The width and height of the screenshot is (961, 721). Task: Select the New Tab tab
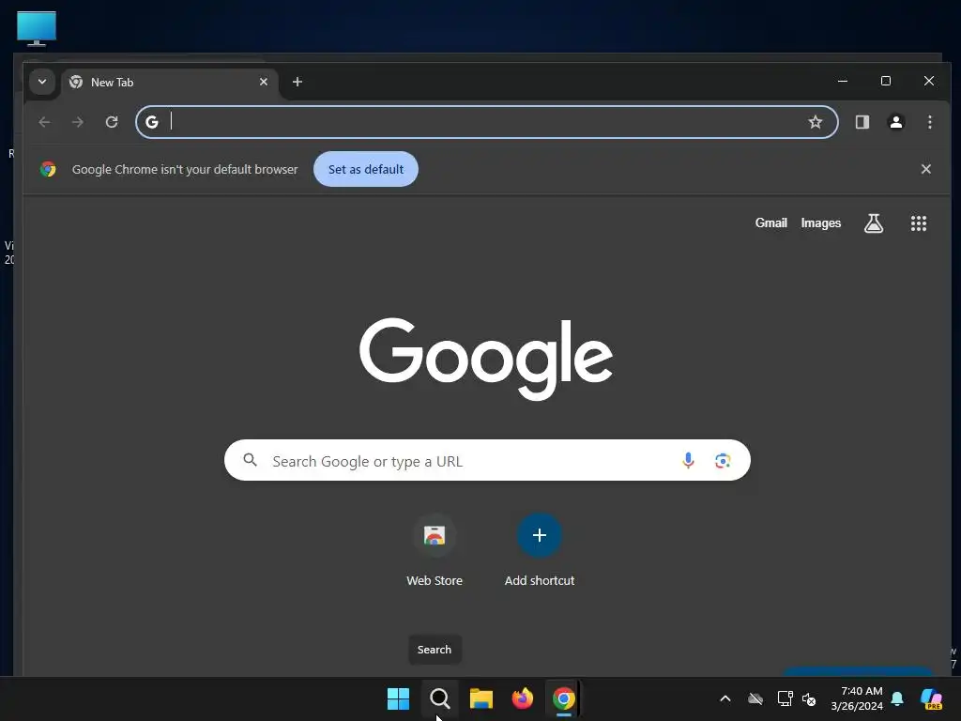pyautogui.click(x=169, y=83)
